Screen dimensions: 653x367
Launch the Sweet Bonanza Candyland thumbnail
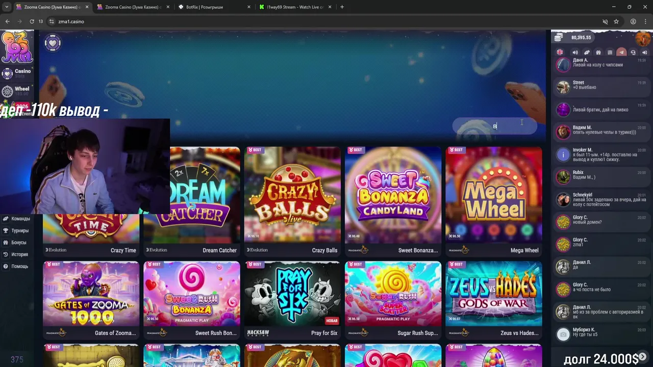[393, 195]
